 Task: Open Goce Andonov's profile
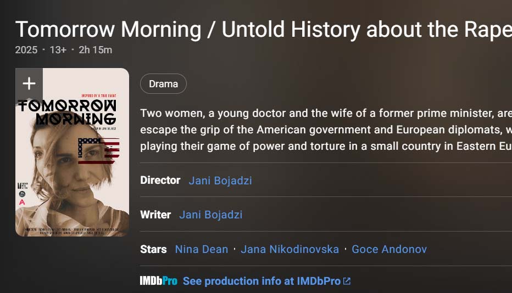coord(389,249)
